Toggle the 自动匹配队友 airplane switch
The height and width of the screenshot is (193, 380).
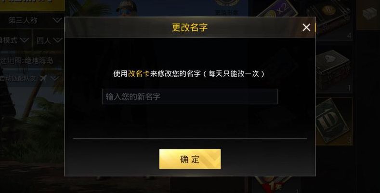[43, 78]
